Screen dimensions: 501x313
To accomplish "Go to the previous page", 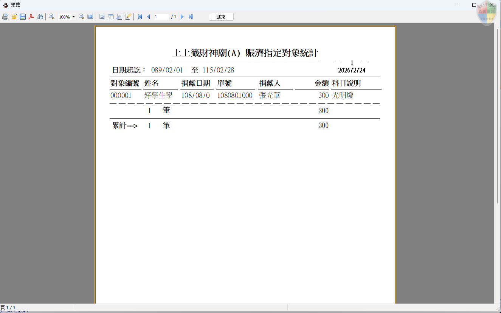I will tap(148, 17).
